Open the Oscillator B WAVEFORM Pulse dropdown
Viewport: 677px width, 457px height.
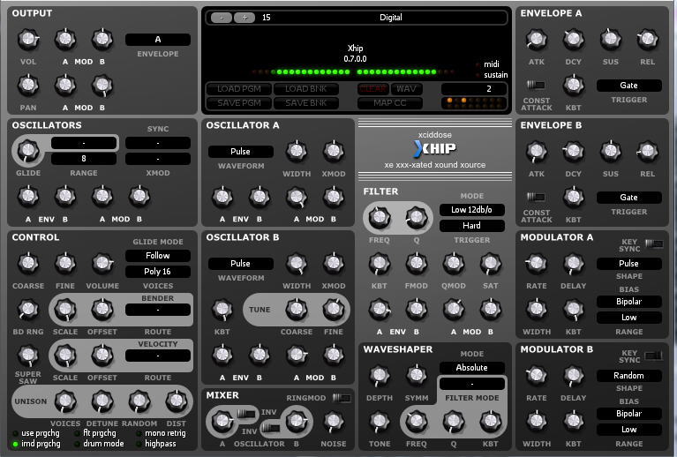click(240, 263)
